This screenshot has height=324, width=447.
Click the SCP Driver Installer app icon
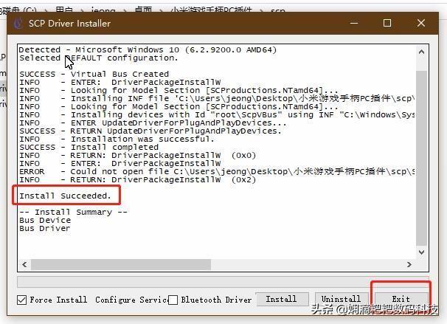pos(18,23)
